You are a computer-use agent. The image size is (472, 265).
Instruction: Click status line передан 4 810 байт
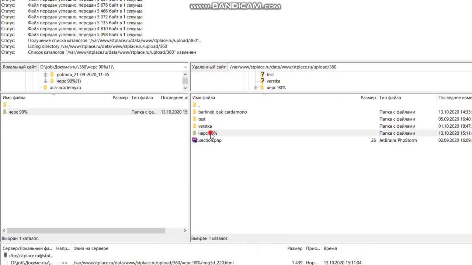point(85,29)
